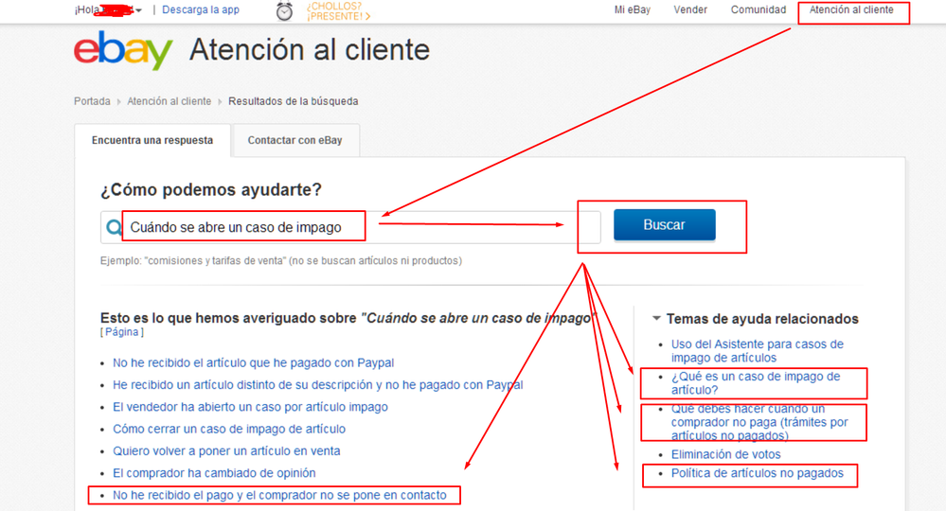Click the Página link under results heading

tap(122, 332)
